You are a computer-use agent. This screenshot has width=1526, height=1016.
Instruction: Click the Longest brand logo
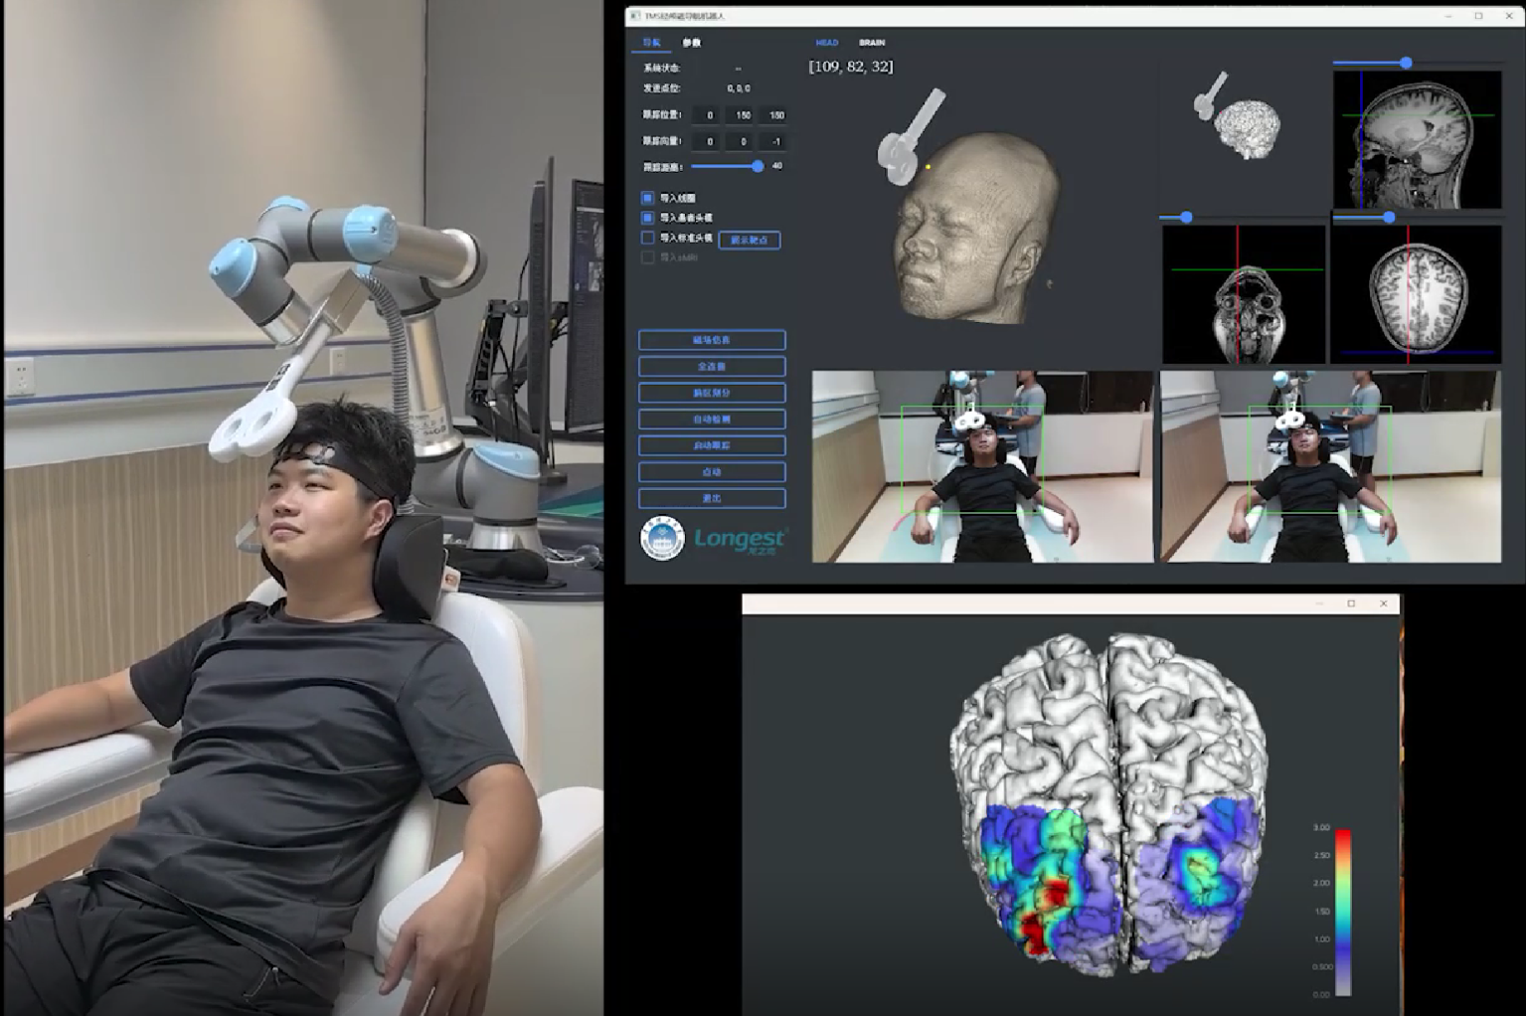pos(740,540)
